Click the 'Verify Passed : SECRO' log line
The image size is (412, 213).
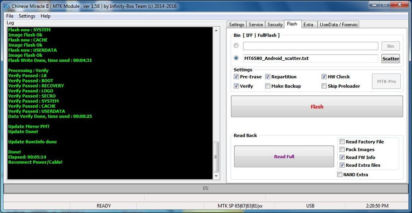click(32, 96)
